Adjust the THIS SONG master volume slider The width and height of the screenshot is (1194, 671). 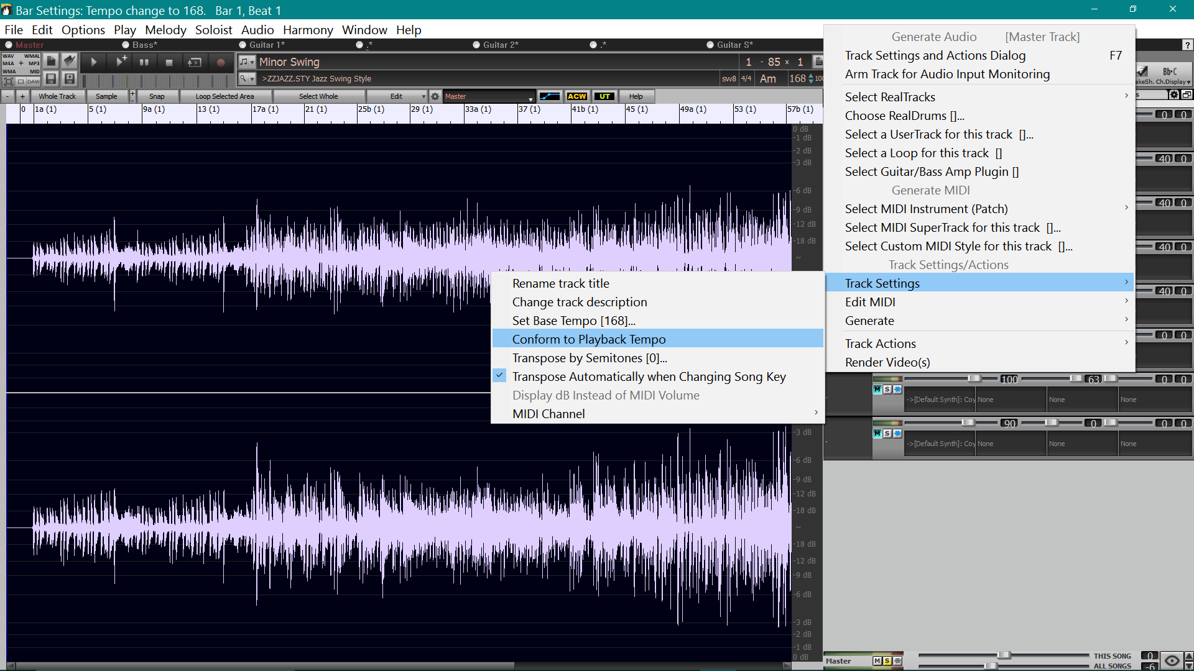(1003, 655)
